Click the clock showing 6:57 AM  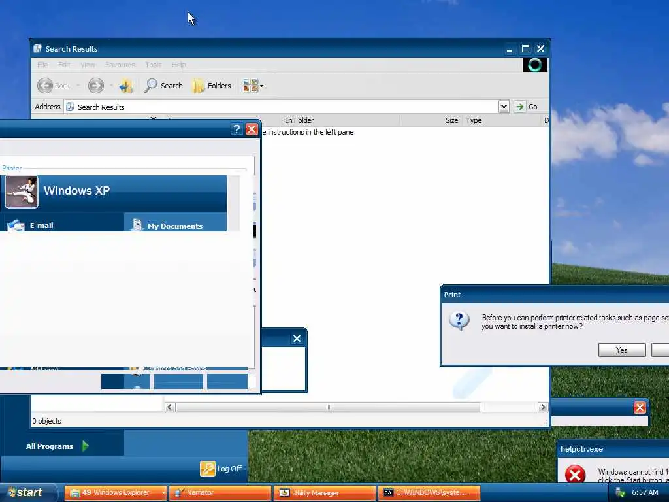click(645, 493)
